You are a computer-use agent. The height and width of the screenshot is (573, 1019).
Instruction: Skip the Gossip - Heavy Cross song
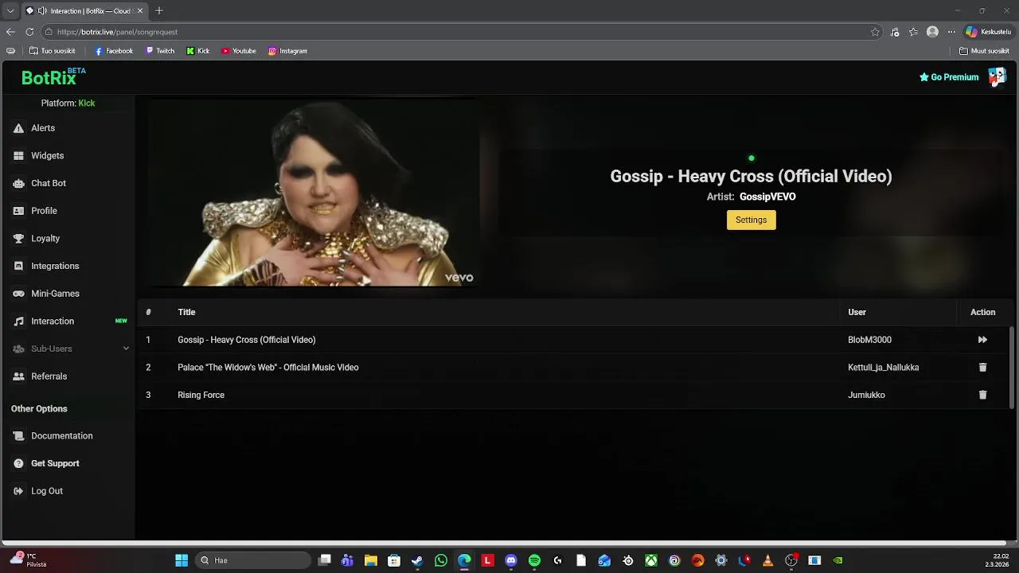click(982, 340)
